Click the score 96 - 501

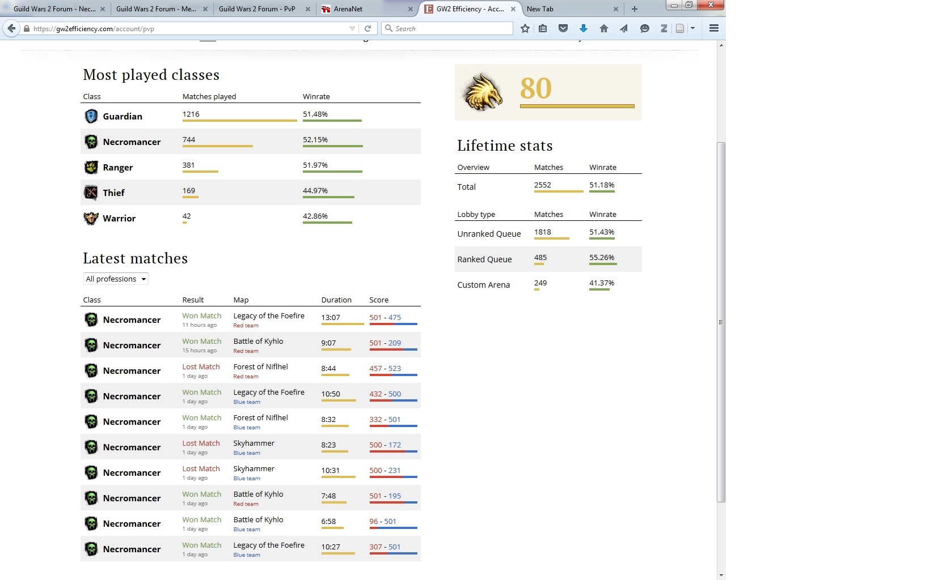coord(383,521)
